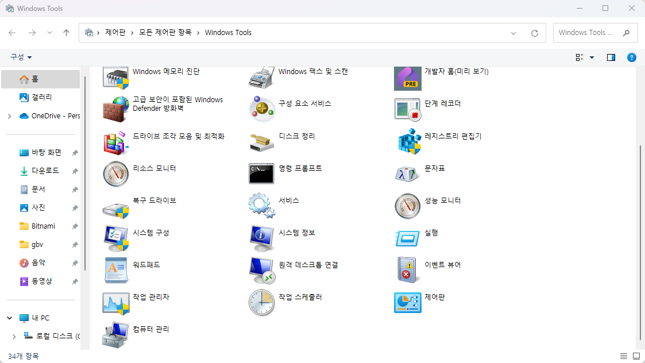
Task: Click Windows Tools breadcrumb segment
Action: (x=228, y=33)
